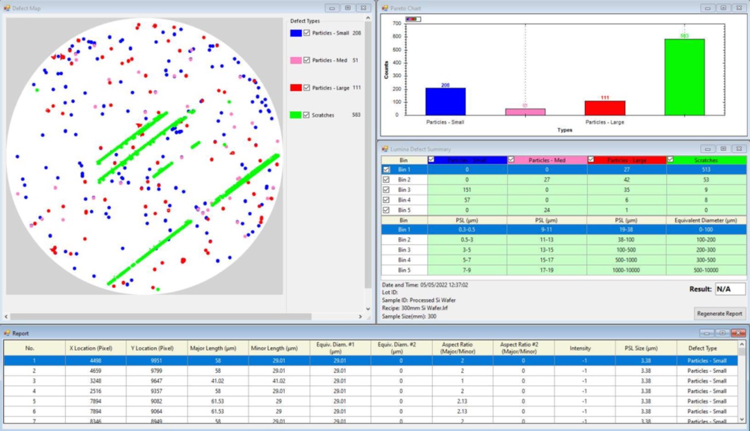This screenshot has height=431, width=750.
Task: Click the Defect Map window title icon
Action: click(x=7, y=8)
